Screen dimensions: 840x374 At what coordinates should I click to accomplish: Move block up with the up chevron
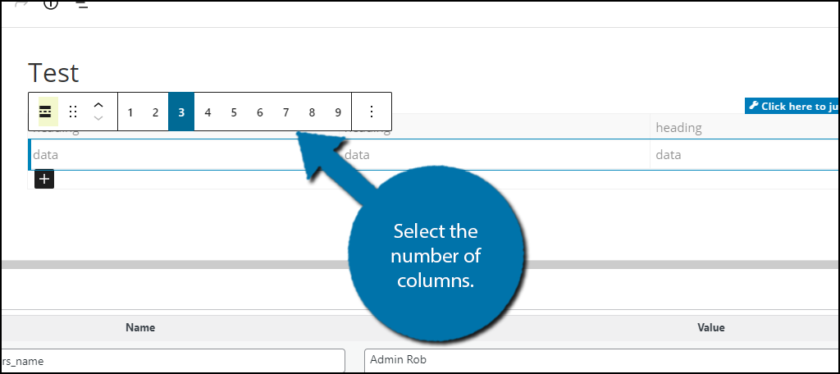(98, 105)
